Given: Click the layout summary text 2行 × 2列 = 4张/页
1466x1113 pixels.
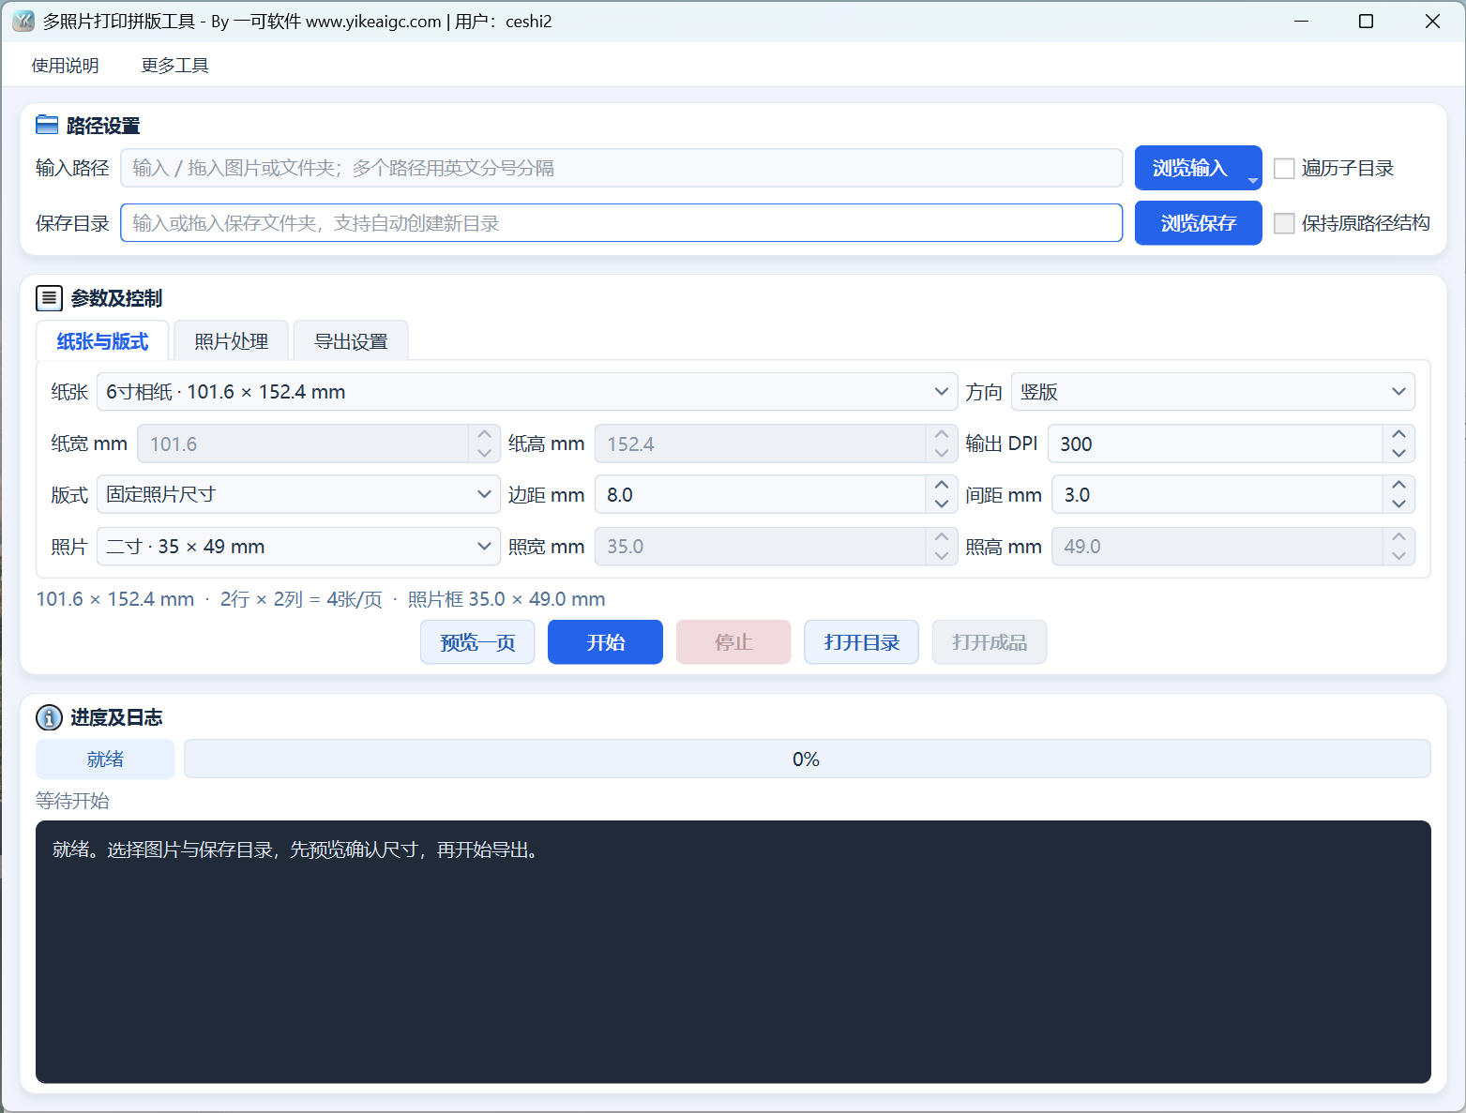Looking at the screenshot, I should click(301, 599).
